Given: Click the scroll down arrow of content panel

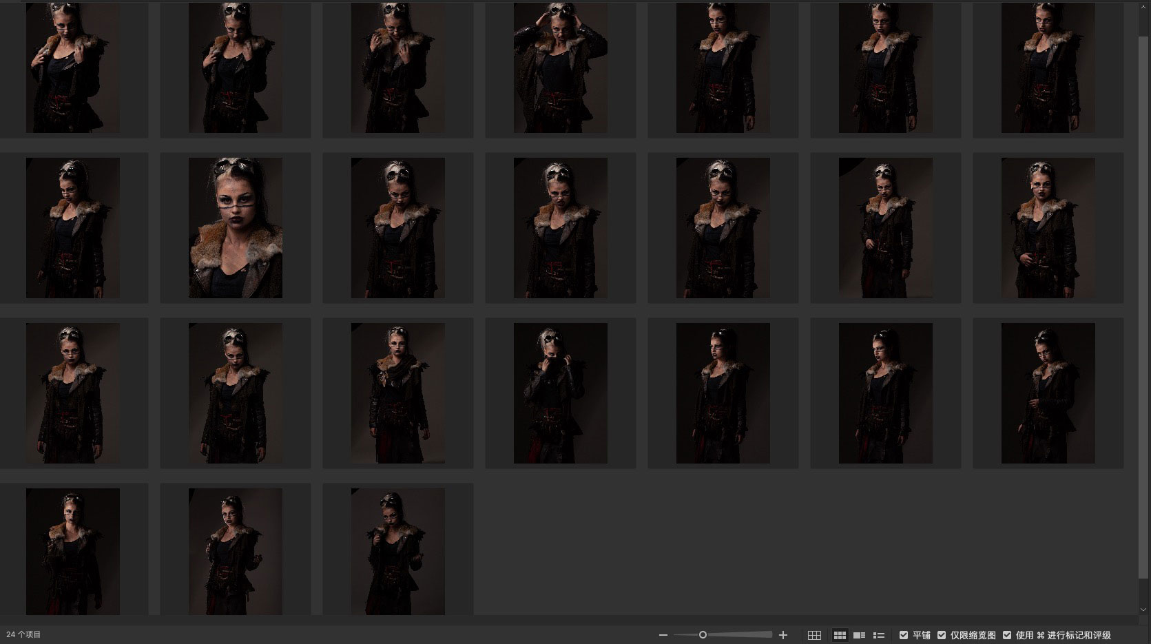Looking at the screenshot, I should 1143,610.
